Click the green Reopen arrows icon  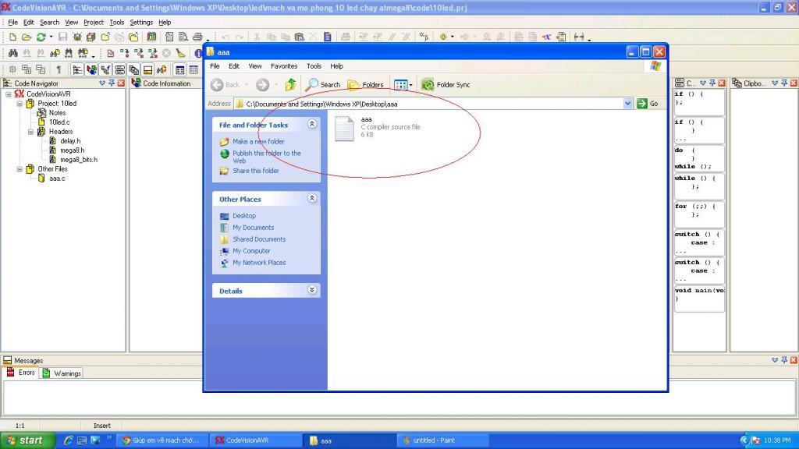pyautogui.click(x=41, y=37)
